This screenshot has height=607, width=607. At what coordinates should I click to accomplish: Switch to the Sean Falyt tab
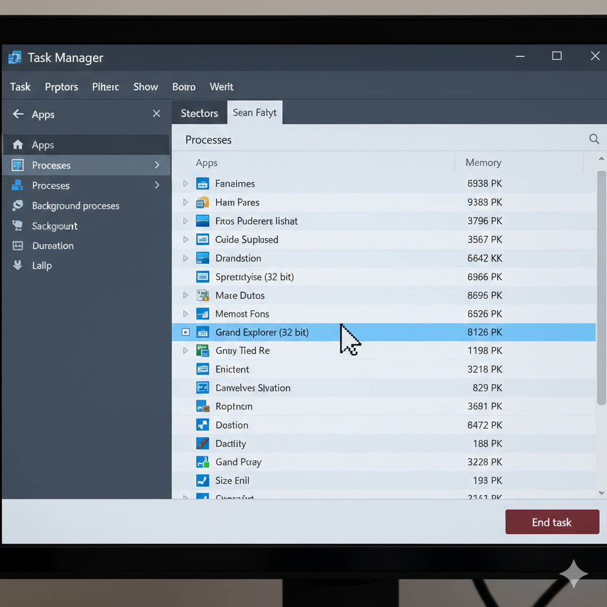(x=255, y=113)
